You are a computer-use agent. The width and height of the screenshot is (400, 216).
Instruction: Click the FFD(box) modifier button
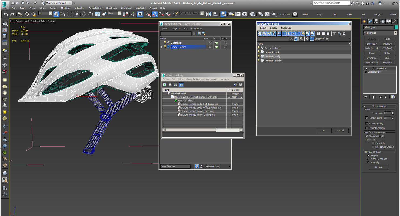pyautogui.click(x=387, y=48)
